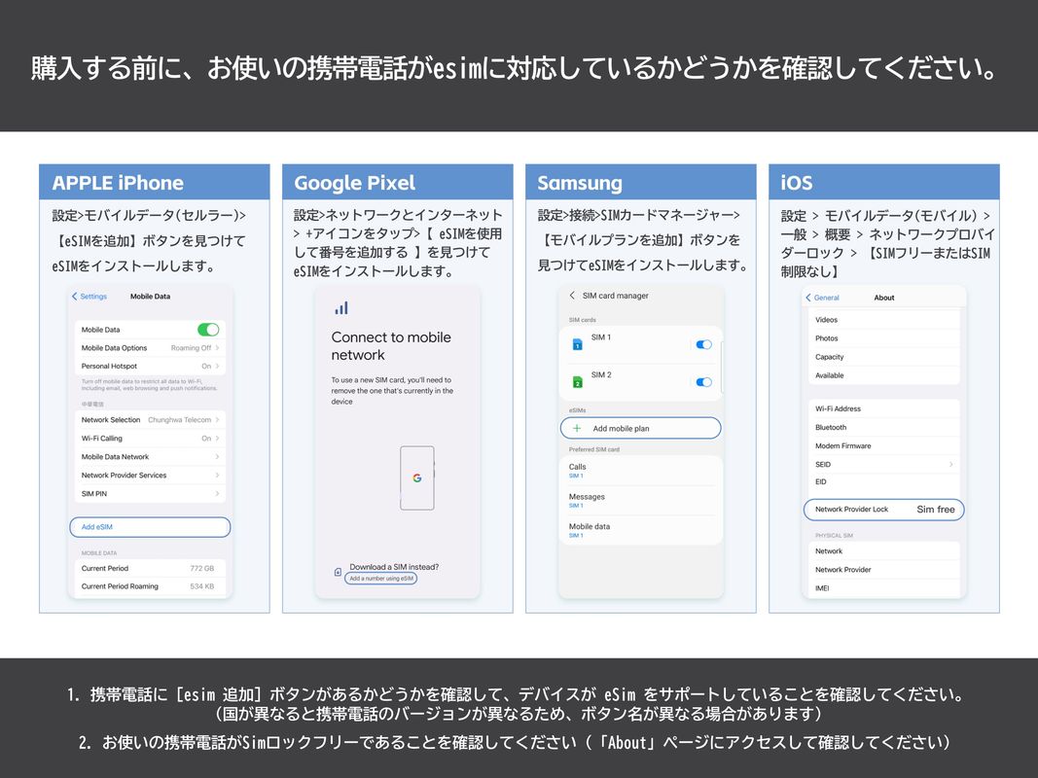This screenshot has width=1038, height=778.
Task: Select the Network Provider Lock row
Action: 883,510
